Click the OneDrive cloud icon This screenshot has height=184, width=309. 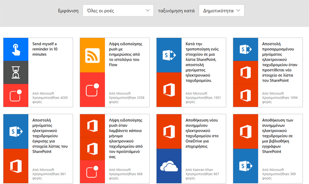pos(169,166)
